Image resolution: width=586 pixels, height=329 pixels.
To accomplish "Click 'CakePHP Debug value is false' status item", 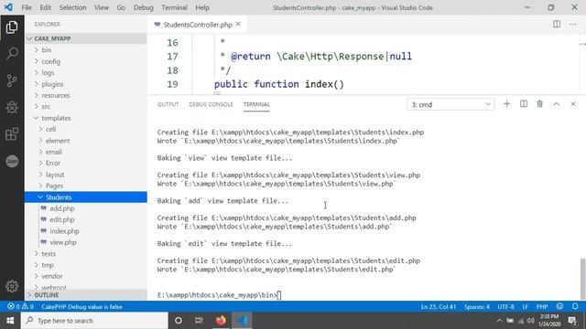I will 81,307.
